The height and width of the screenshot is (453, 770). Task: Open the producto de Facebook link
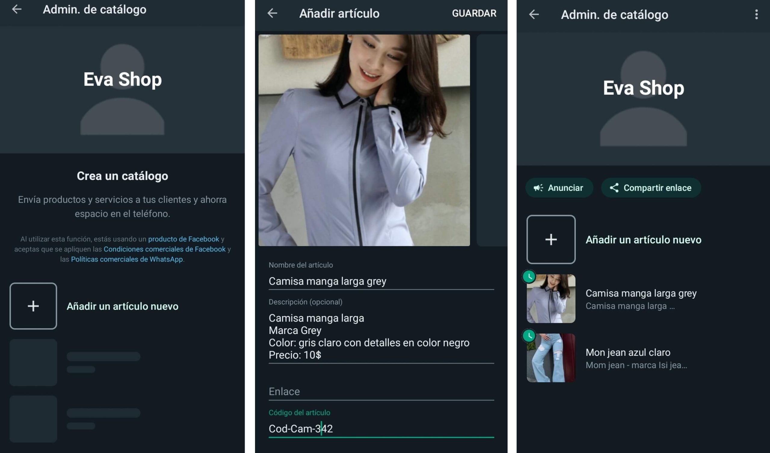(183, 239)
